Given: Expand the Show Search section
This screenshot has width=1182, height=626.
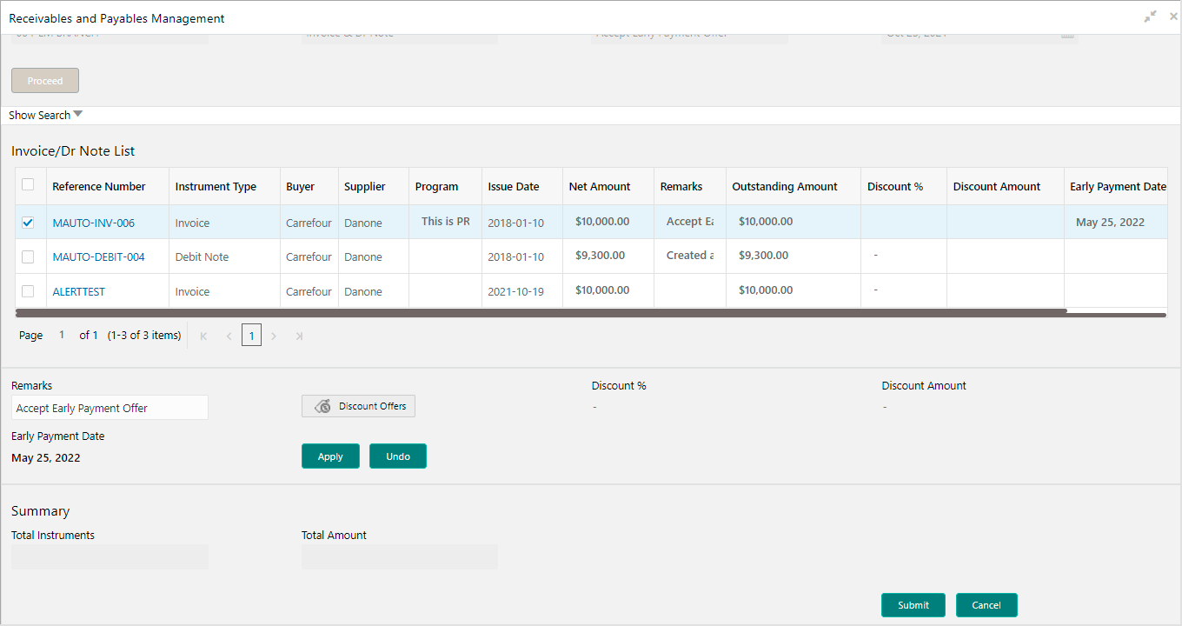Looking at the screenshot, I should [x=46, y=115].
